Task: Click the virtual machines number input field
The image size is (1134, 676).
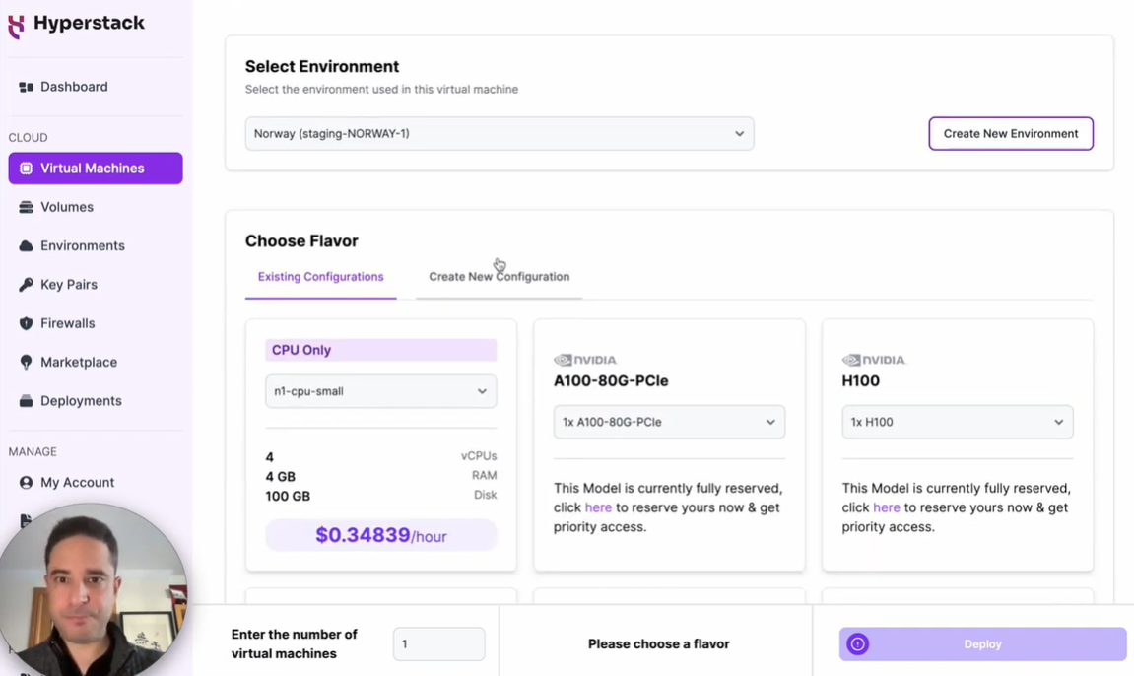Action: coord(438,643)
